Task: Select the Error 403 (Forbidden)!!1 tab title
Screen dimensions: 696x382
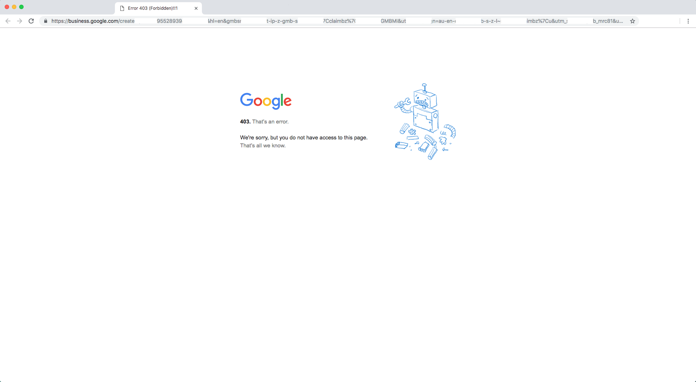Action: pyautogui.click(x=153, y=8)
